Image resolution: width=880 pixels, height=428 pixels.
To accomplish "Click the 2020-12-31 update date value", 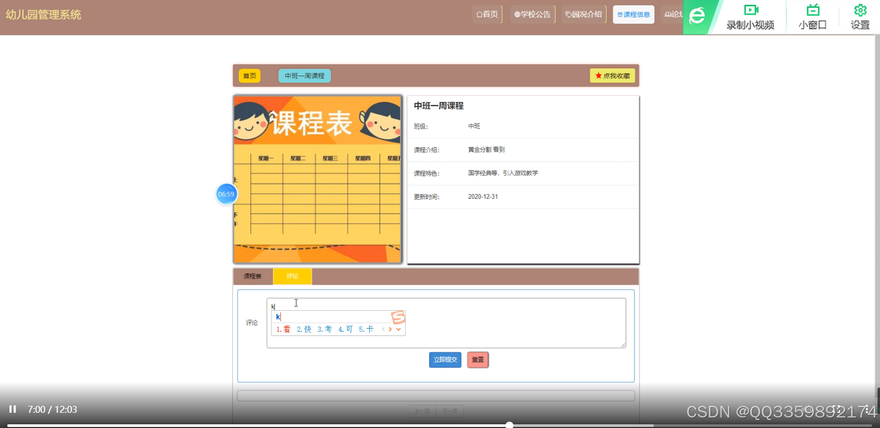I will tap(483, 197).
